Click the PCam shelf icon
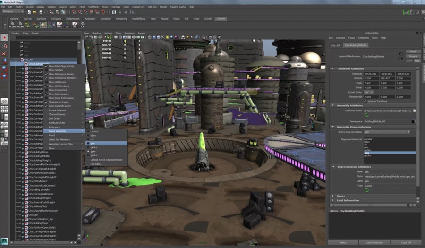This screenshot has width=425, height=248. [13, 25]
